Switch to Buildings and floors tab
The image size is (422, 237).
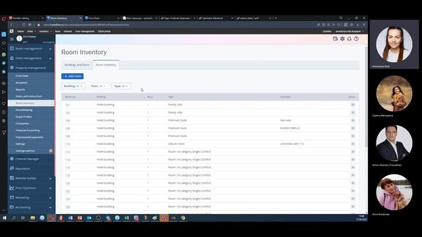click(x=77, y=65)
